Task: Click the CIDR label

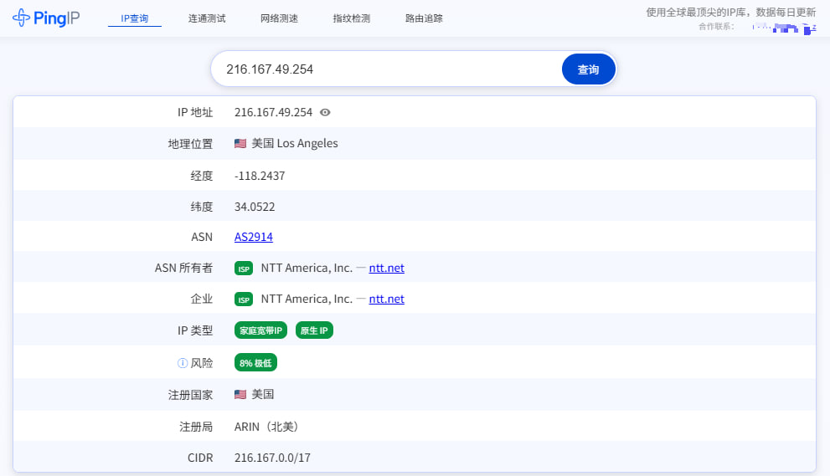Action: click(200, 458)
